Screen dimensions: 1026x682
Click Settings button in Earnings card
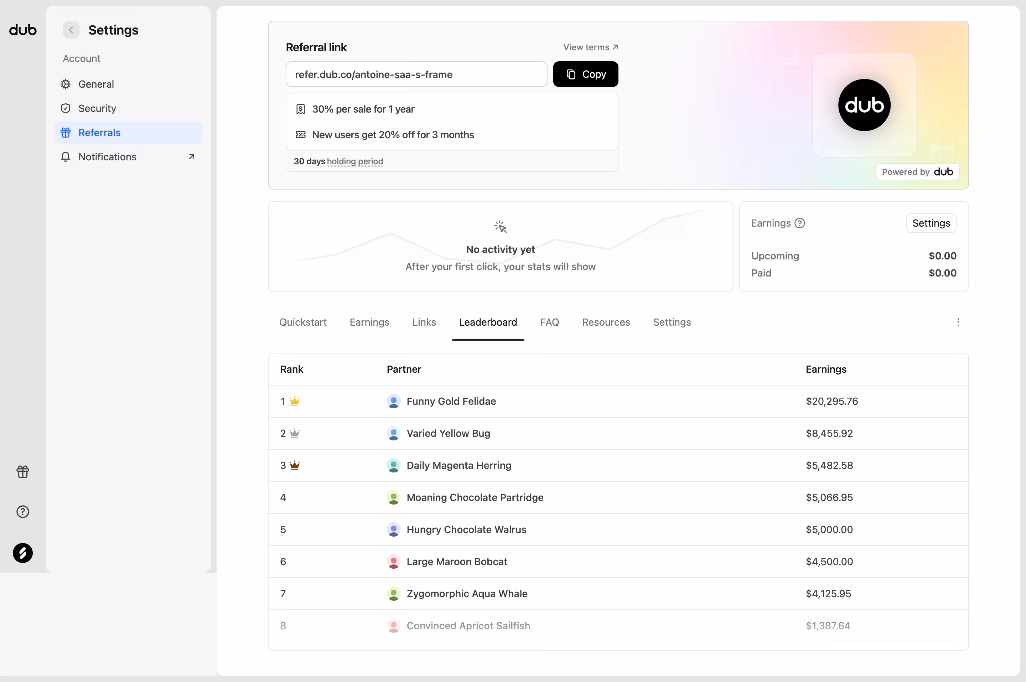(931, 223)
